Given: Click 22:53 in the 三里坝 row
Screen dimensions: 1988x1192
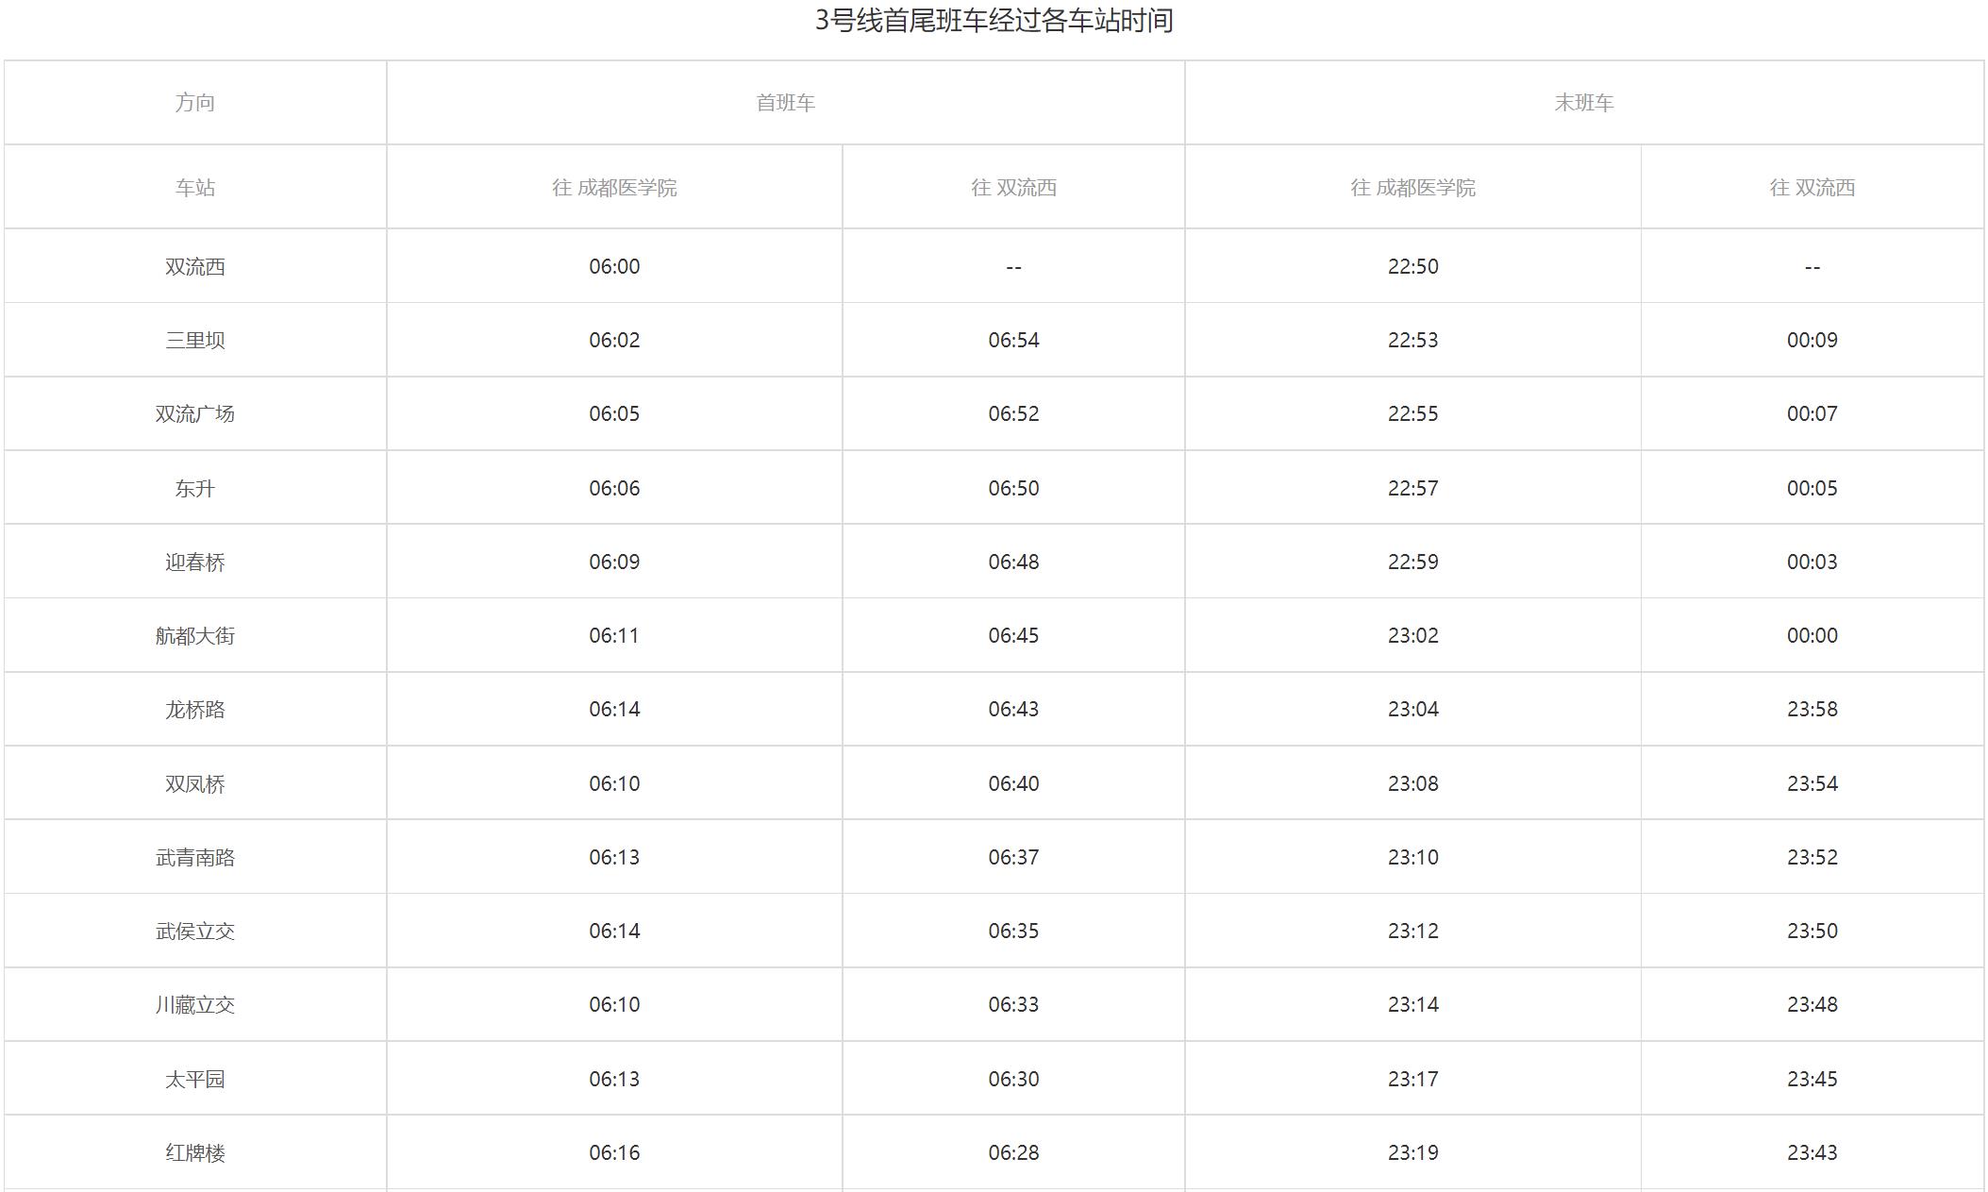Looking at the screenshot, I should [x=1412, y=340].
